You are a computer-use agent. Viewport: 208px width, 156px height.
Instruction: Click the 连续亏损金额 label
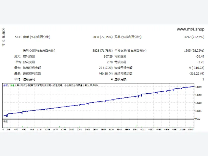click(123, 68)
